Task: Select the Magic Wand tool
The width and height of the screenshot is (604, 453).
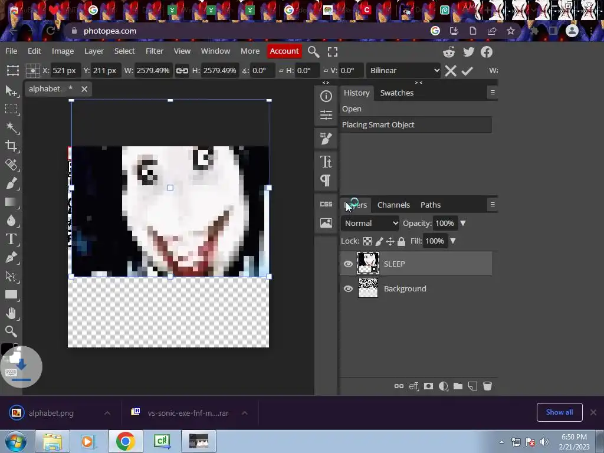Action: tap(11, 127)
